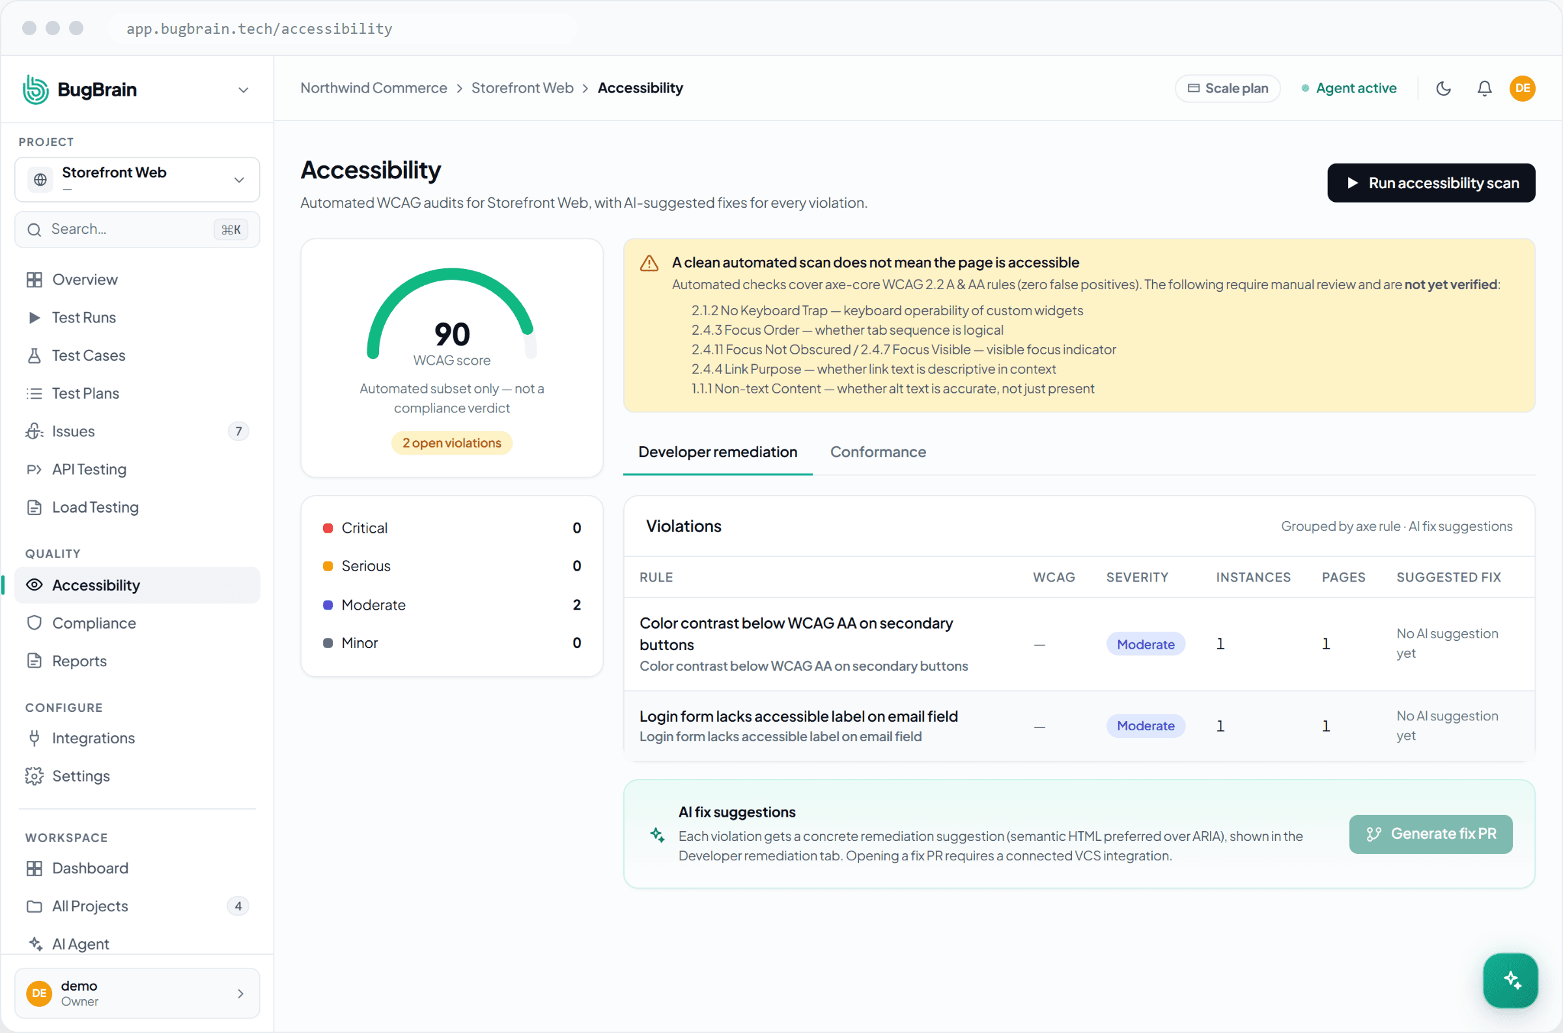Click the Test Cases flask icon
Viewport: 1563px width, 1033px height.
pyautogui.click(x=35, y=356)
